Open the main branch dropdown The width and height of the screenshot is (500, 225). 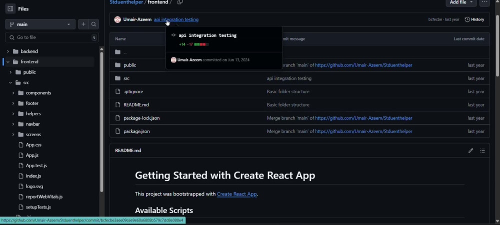[x=40, y=24]
